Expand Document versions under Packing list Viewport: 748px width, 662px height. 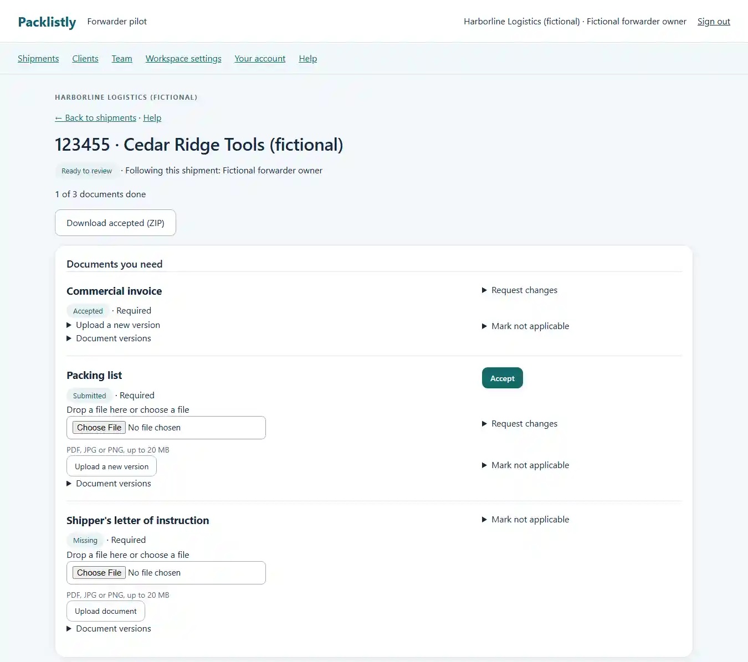(x=109, y=484)
